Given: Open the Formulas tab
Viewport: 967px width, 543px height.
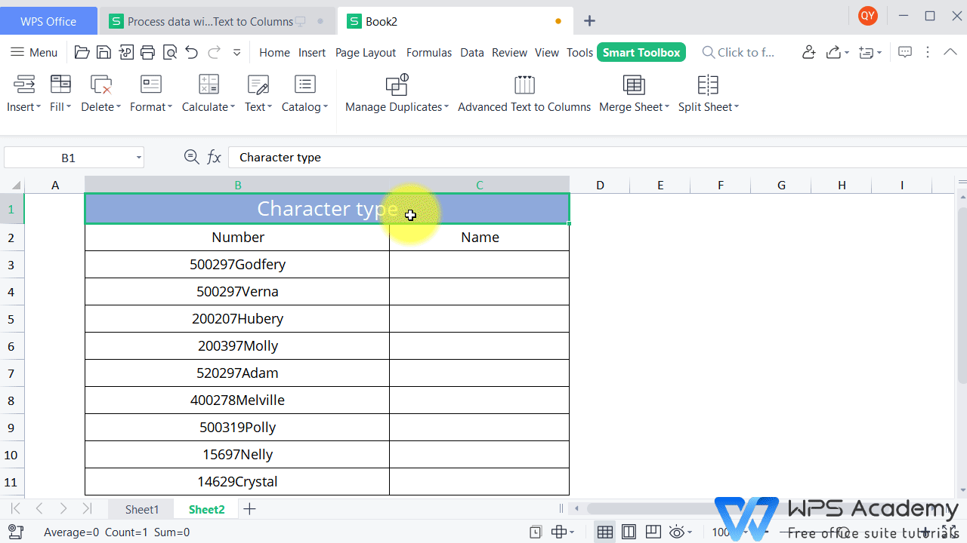Looking at the screenshot, I should coord(429,53).
